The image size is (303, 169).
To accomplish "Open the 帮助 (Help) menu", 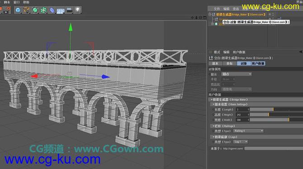I will 26,2.
